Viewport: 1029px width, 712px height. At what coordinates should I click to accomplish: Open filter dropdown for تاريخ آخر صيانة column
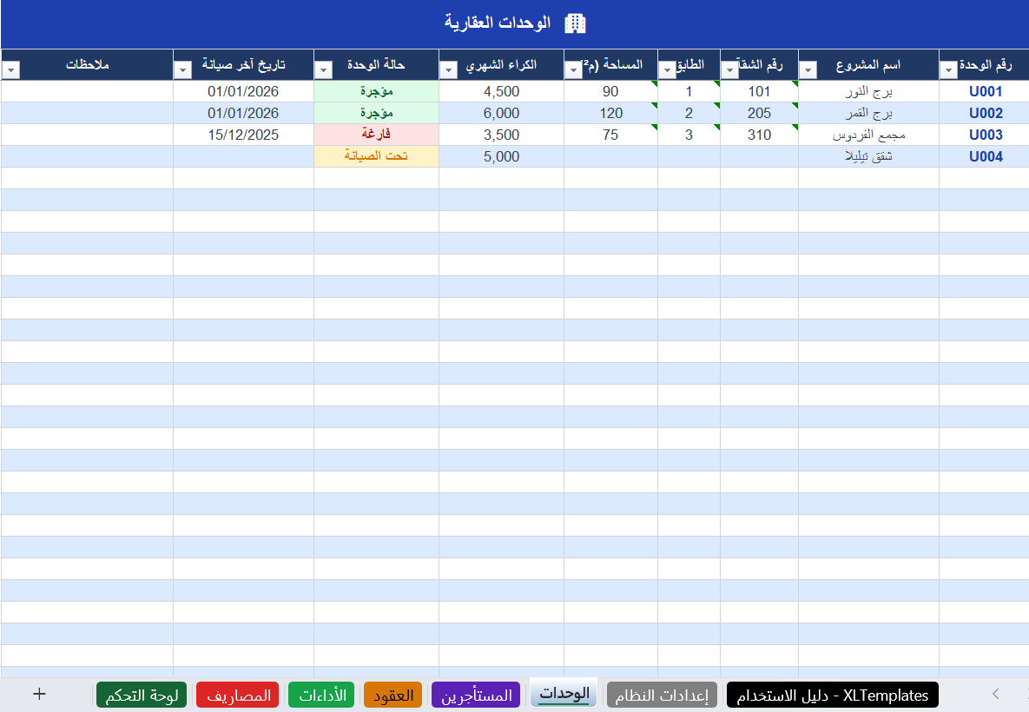pyautogui.click(x=182, y=69)
